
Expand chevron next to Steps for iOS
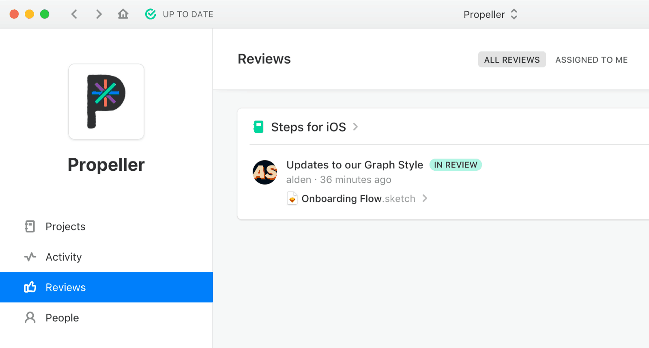click(x=355, y=127)
